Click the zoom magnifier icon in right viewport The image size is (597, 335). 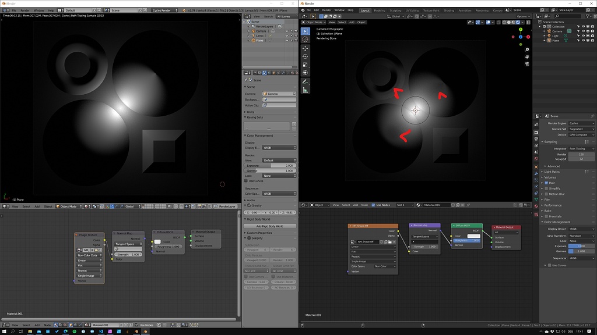tap(527, 50)
